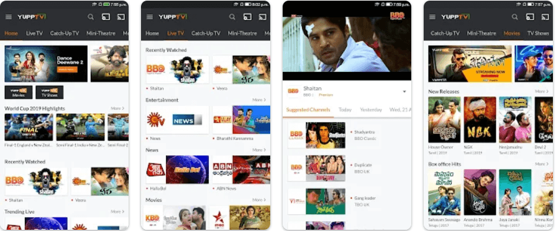Expand Shaitan details dropdown arrow

pos(404,92)
